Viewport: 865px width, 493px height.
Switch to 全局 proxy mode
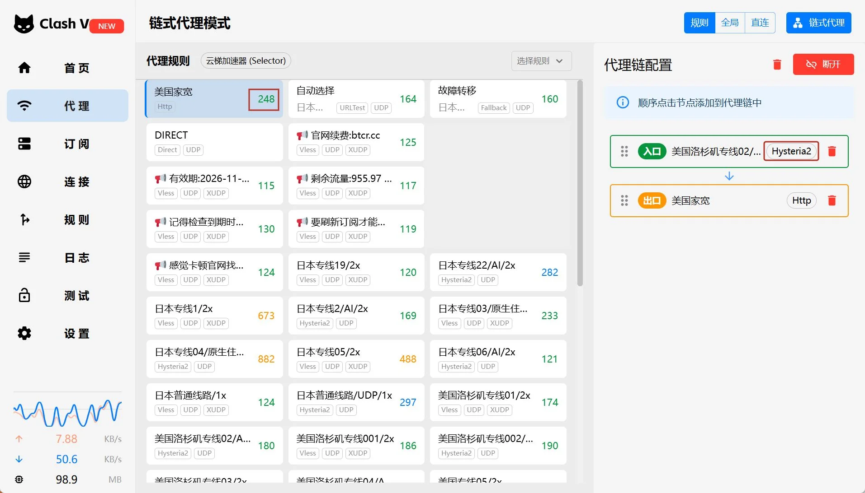click(x=730, y=23)
